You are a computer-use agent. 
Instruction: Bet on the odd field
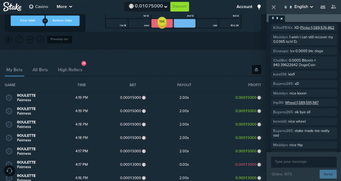[x=207, y=23]
